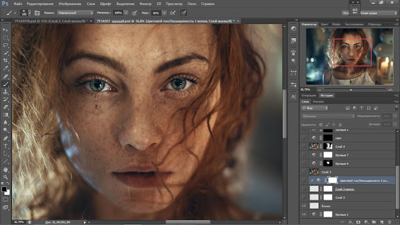Screen dimensions: 400x225
Task: Show the Кривые 4 layer
Action: tap(304, 163)
